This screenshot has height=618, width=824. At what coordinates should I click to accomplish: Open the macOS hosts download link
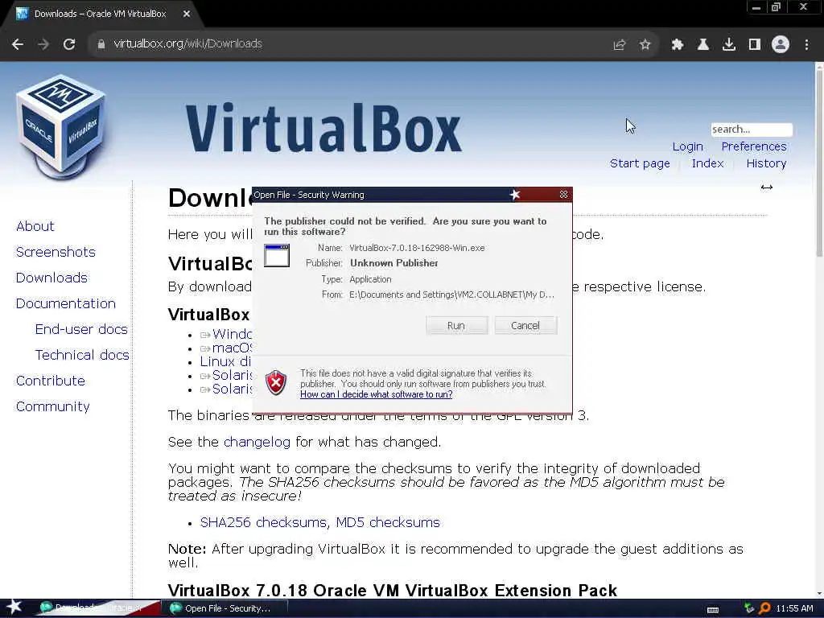[x=232, y=348]
